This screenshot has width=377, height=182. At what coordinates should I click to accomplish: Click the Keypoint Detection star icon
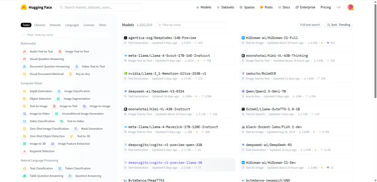point(24,151)
